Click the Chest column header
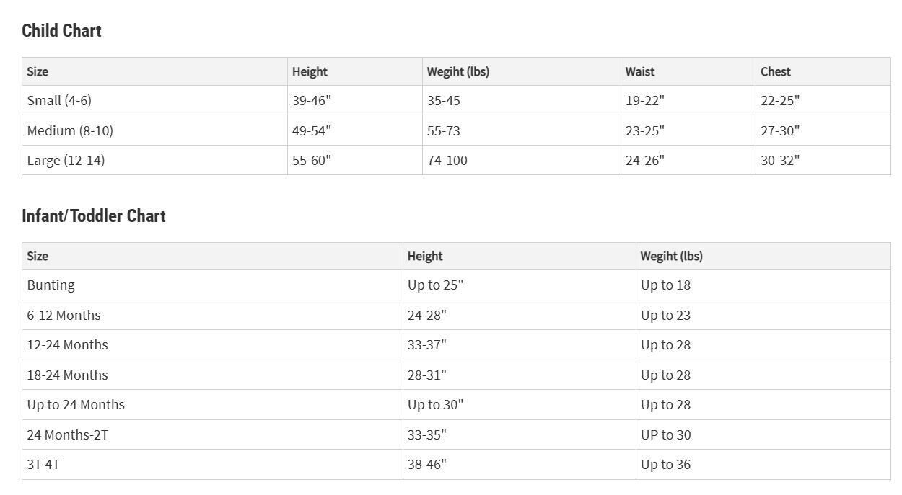The height and width of the screenshot is (495, 902). point(823,71)
